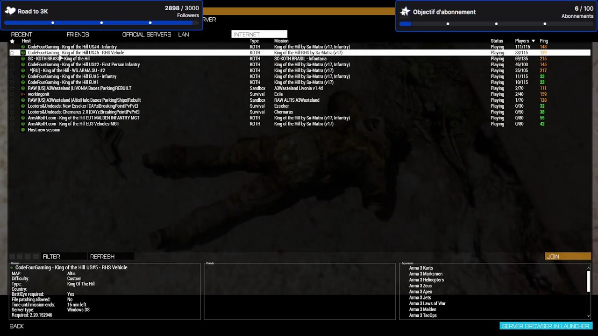
Task: Click Arma 3 Zeus in expansions list
Action: pos(420,286)
